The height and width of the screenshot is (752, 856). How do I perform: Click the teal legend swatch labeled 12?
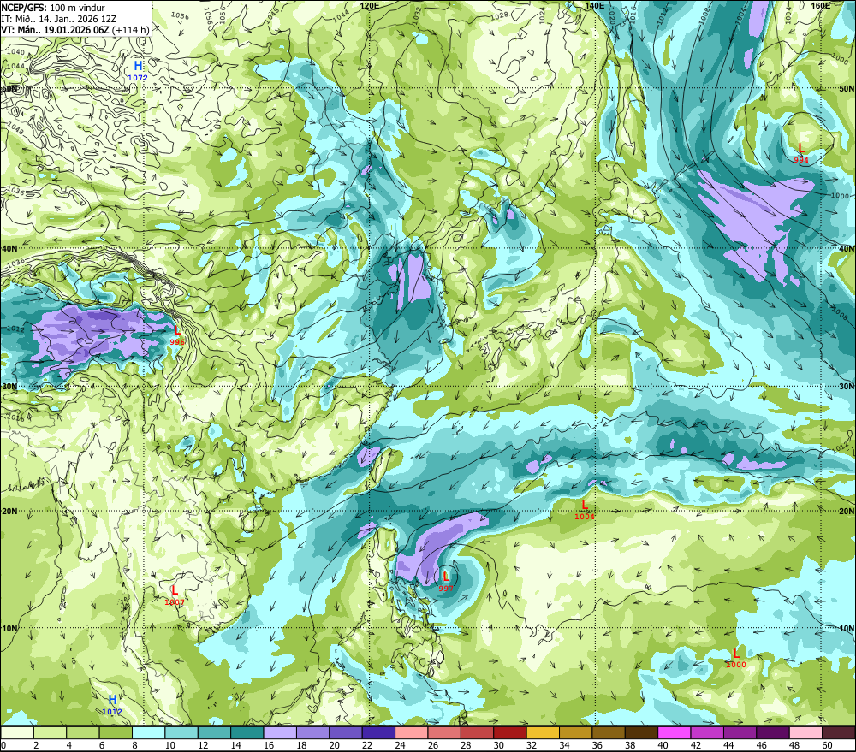(x=214, y=733)
